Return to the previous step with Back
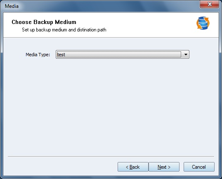The image size is (222, 179). (x=133, y=167)
